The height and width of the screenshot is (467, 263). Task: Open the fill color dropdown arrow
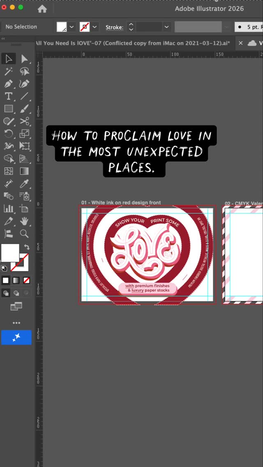tap(72, 27)
